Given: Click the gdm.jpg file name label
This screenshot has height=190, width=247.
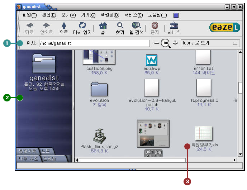Looking at the screenshot, I should (x=153, y=152).
